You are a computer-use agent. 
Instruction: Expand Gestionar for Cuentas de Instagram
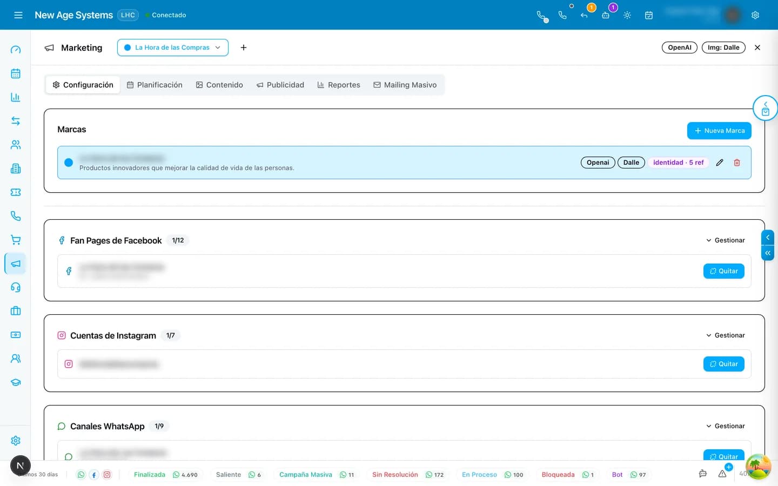[726, 335]
